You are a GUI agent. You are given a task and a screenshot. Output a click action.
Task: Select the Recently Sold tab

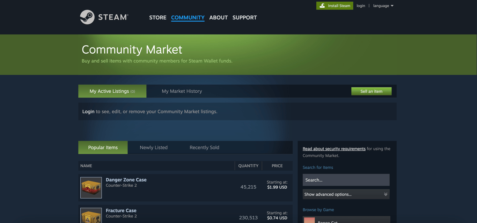[204, 147]
